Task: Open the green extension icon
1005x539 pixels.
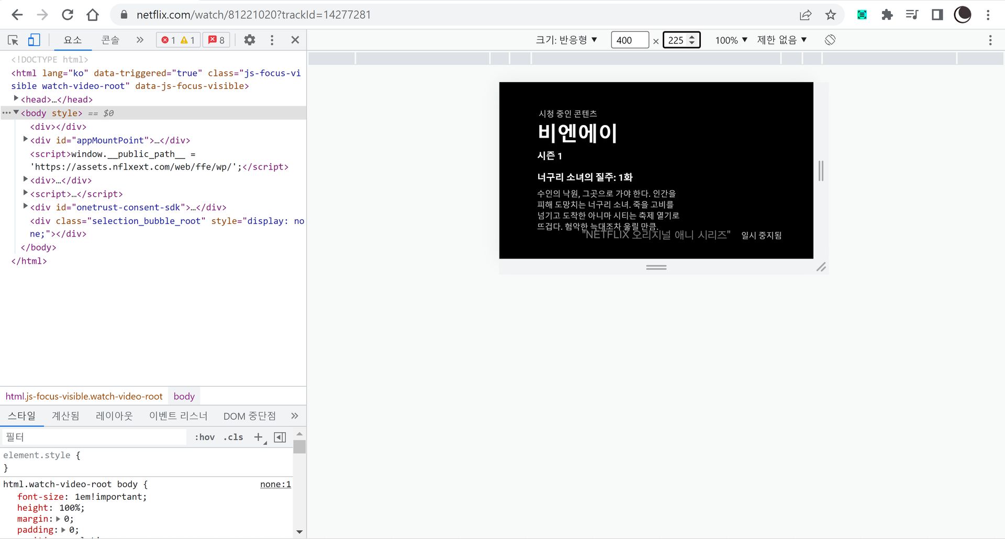Action: pos(862,15)
